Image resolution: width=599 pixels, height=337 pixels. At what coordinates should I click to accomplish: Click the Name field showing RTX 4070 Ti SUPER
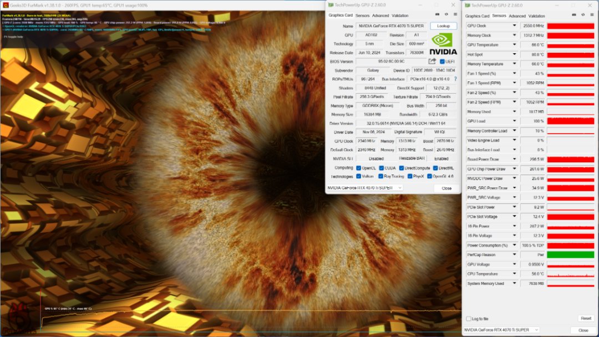(x=391, y=26)
